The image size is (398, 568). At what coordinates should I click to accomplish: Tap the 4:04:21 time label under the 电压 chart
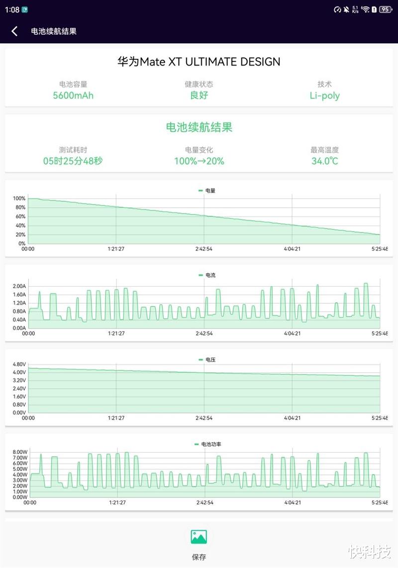click(292, 418)
